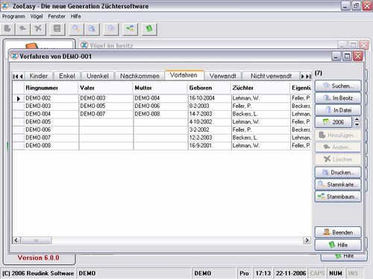Click the horizontal scrollbar left arrow
Screen dimensions: 373x279
16,240
